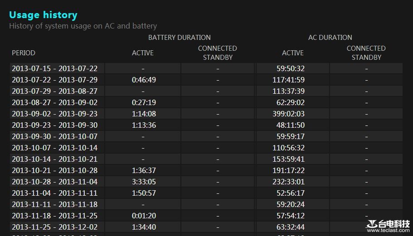
Task: Select the PERIOD column header
Action: pos(24,53)
